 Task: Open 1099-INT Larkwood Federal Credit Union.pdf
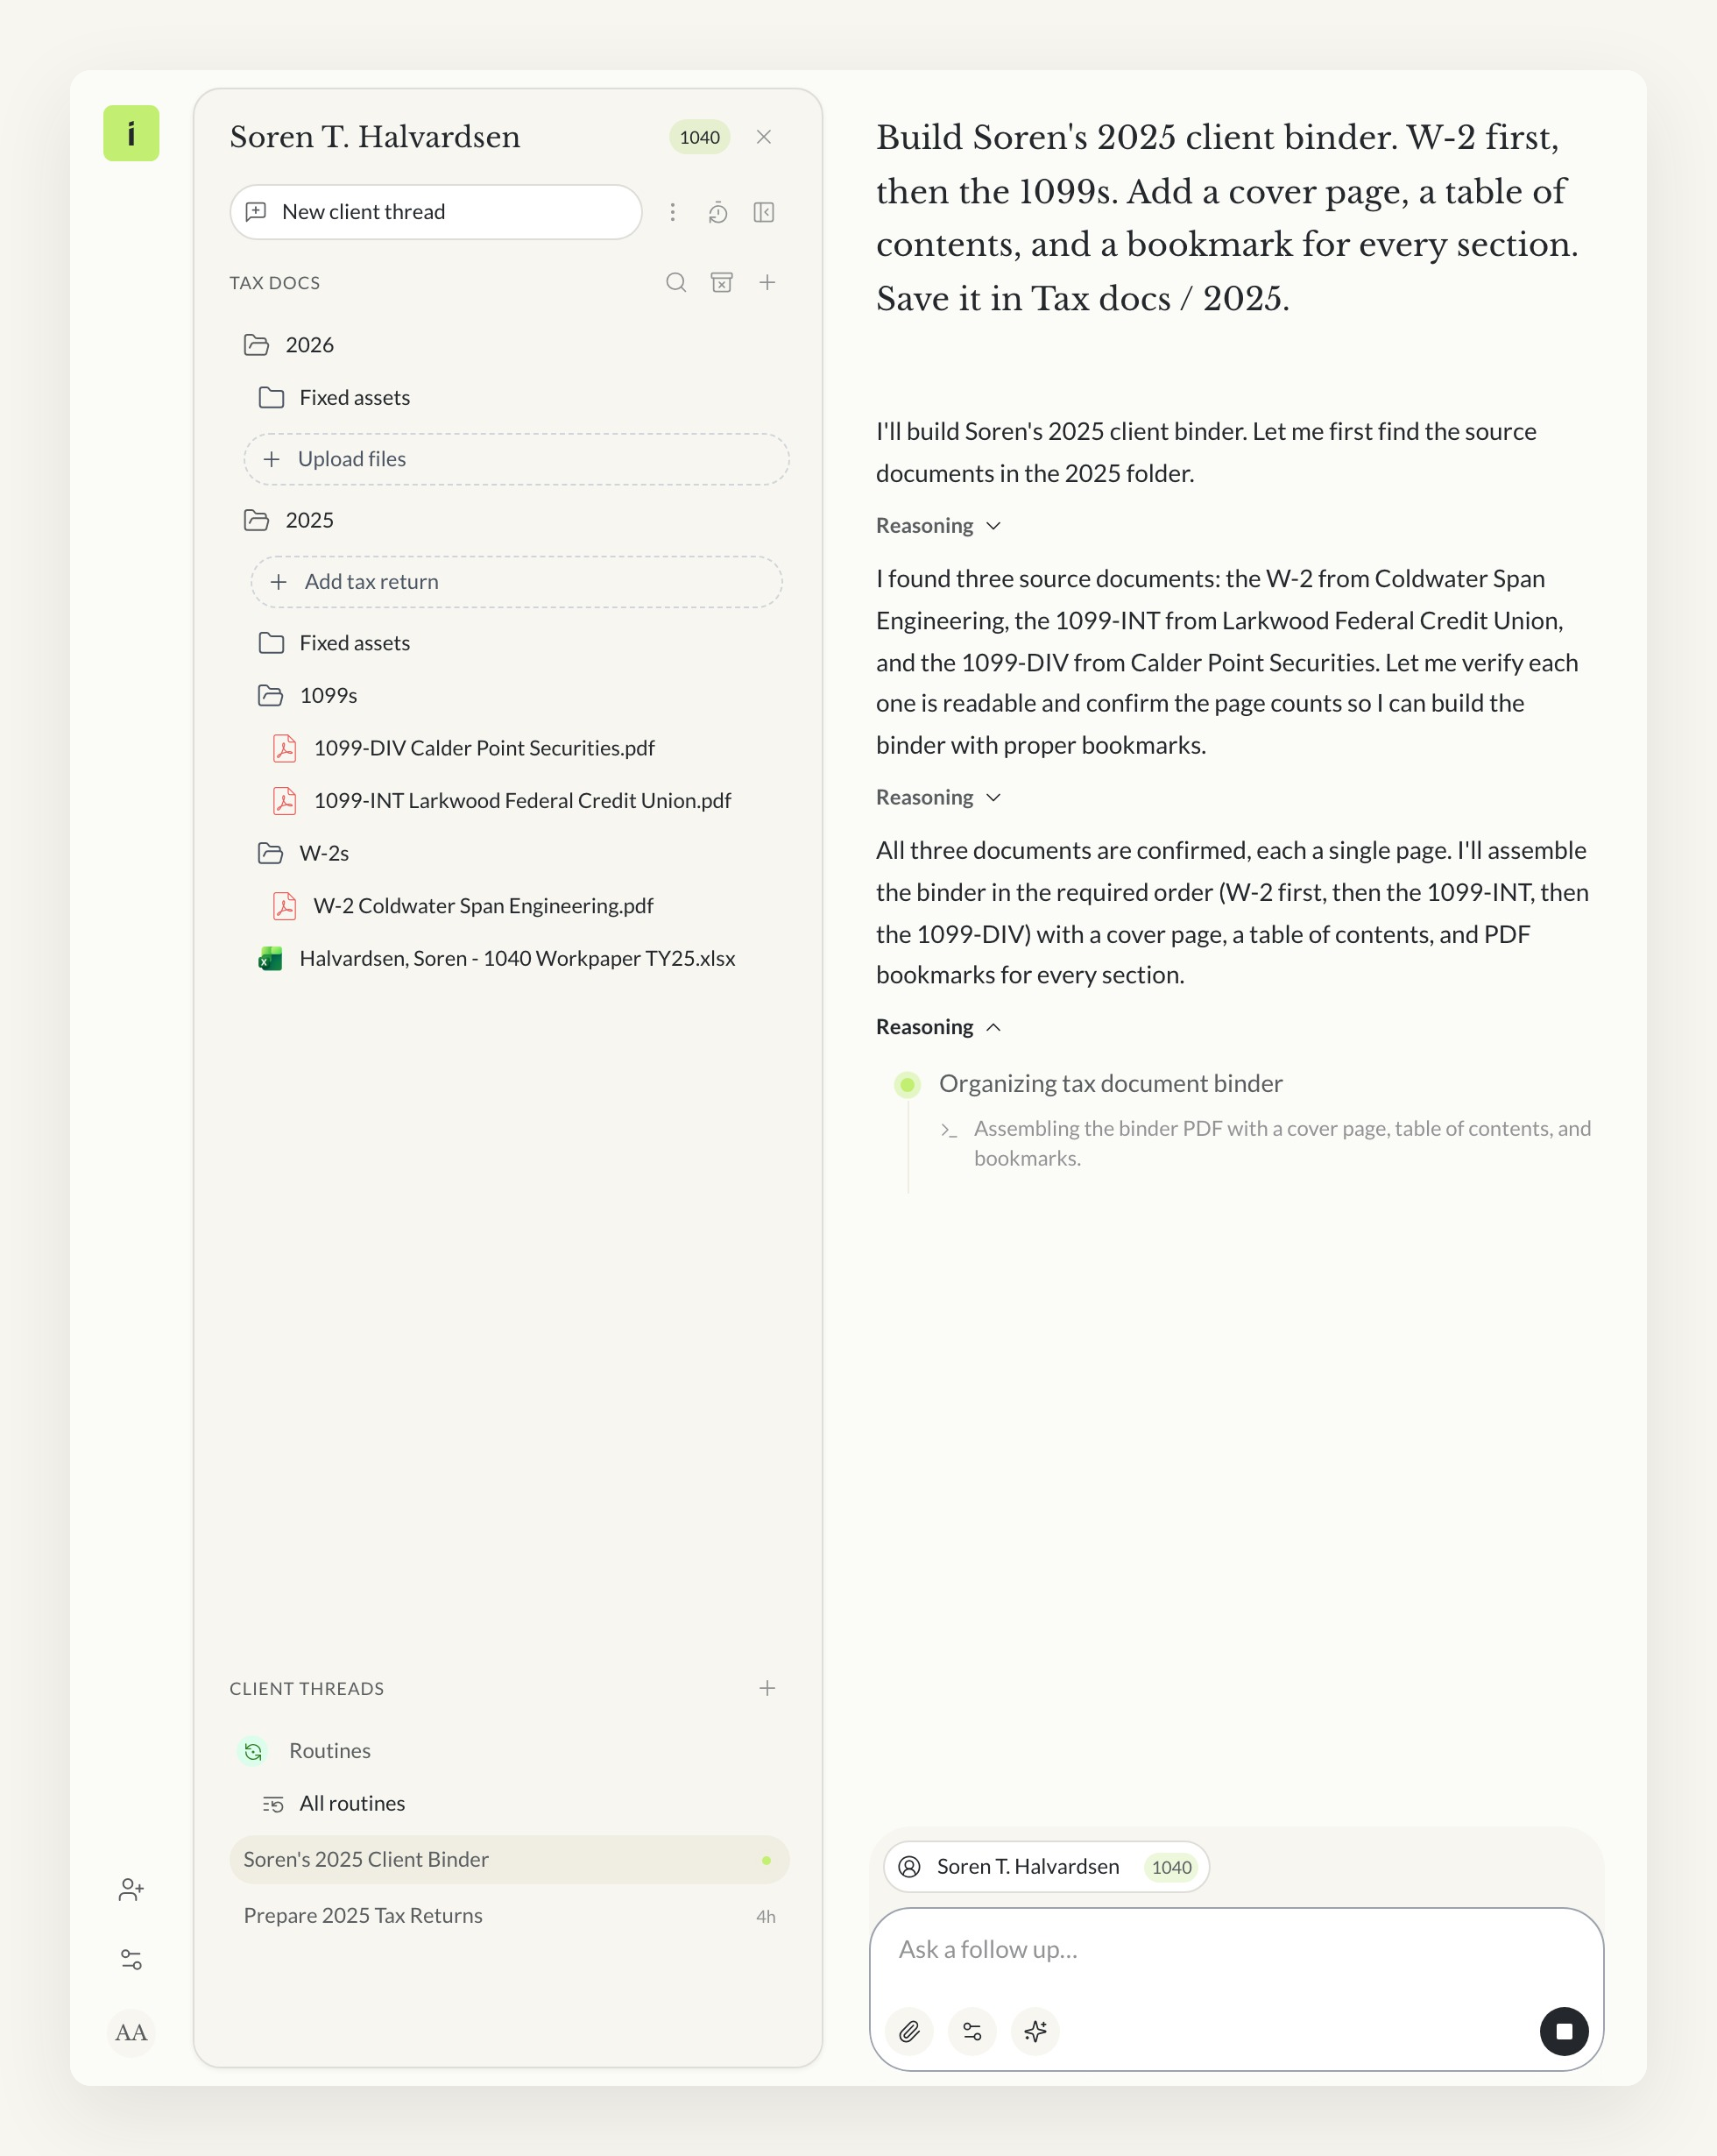pyautogui.click(x=502, y=801)
